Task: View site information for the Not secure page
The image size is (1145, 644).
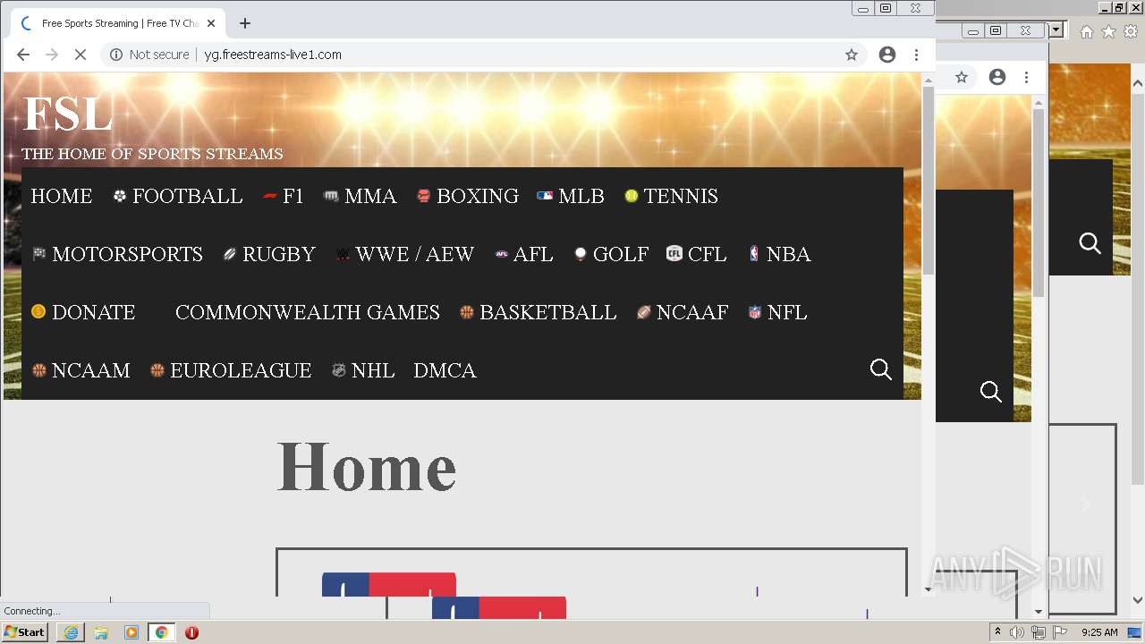Action: click(x=148, y=55)
